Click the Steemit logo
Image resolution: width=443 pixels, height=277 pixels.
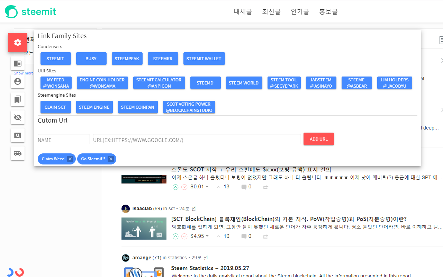coord(30,11)
